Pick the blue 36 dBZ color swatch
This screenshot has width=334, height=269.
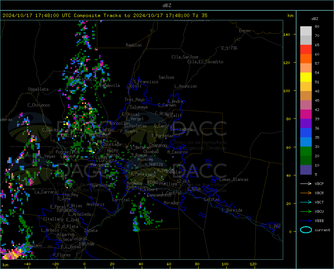[306, 133]
